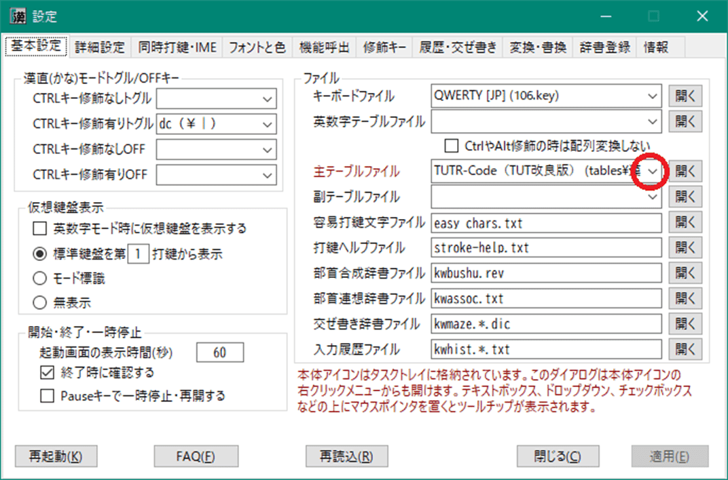Screen dimensions: 728x480
Task: Open the FAQ(F) button
Action: (x=196, y=456)
